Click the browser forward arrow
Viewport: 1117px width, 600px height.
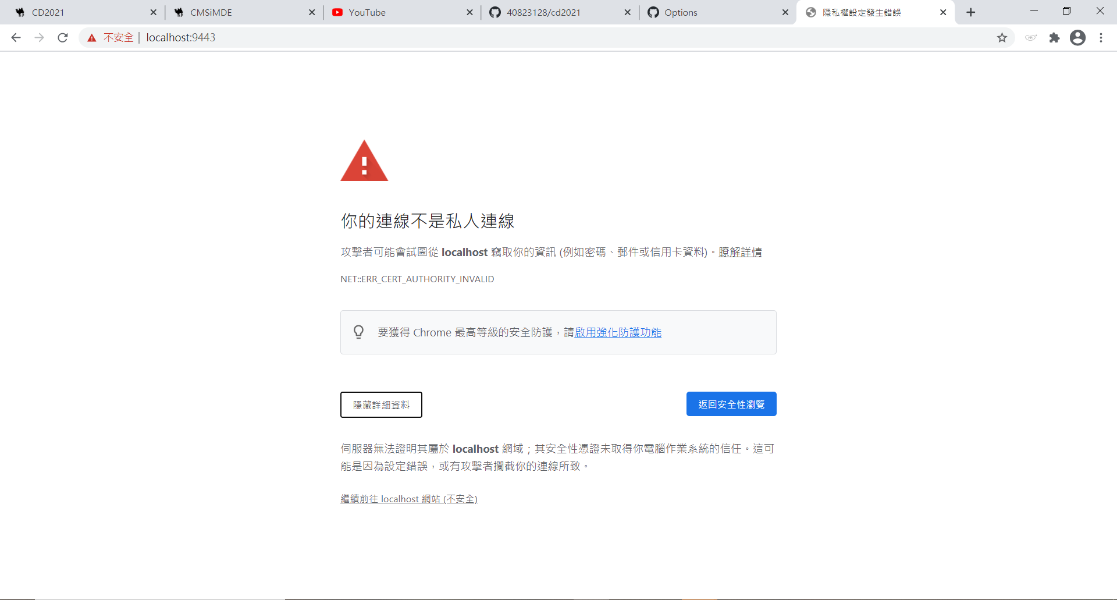39,38
